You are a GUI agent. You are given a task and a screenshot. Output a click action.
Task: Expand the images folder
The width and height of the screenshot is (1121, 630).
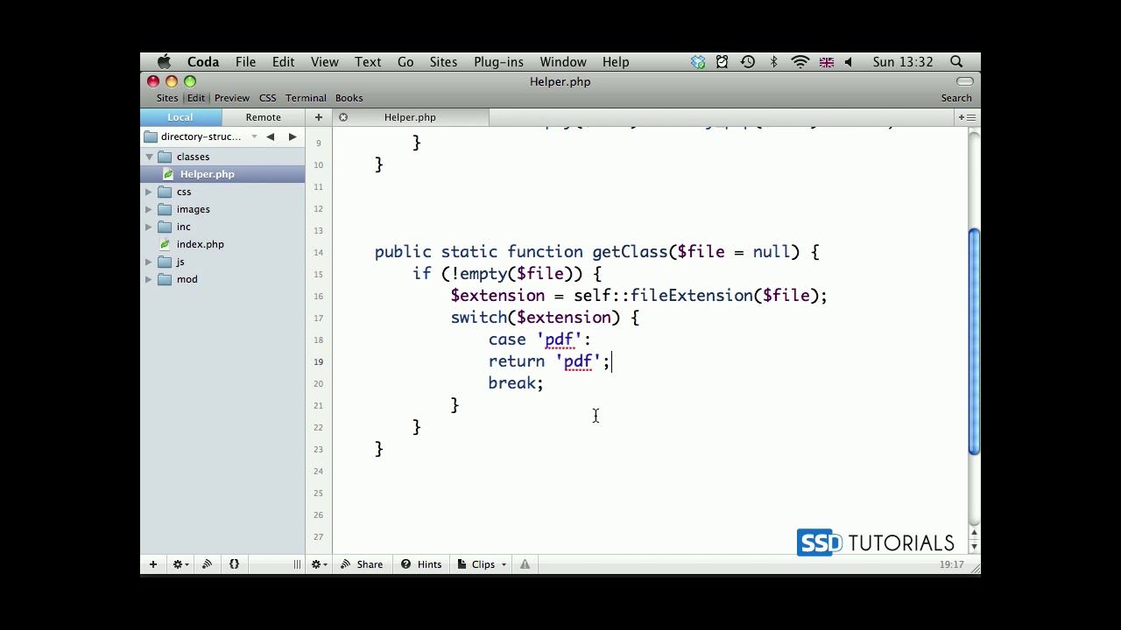(x=149, y=209)
